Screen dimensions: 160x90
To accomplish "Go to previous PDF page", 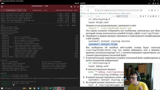I will [x=88, y=16].
